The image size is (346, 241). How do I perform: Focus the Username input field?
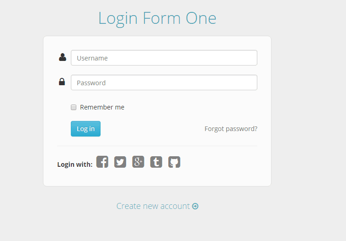pos(164,58)
